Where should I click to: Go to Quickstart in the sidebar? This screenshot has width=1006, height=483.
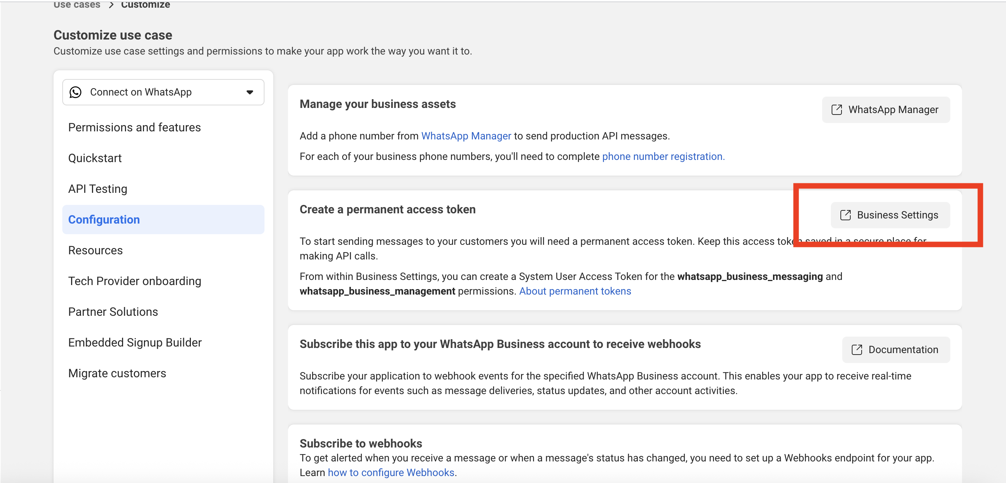pos(95,158)
